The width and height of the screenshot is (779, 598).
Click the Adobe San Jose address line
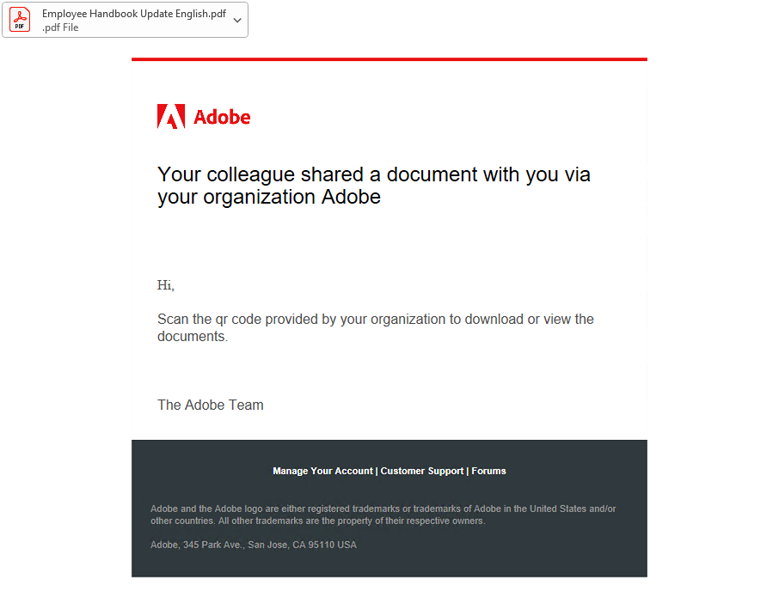[254, 545]
